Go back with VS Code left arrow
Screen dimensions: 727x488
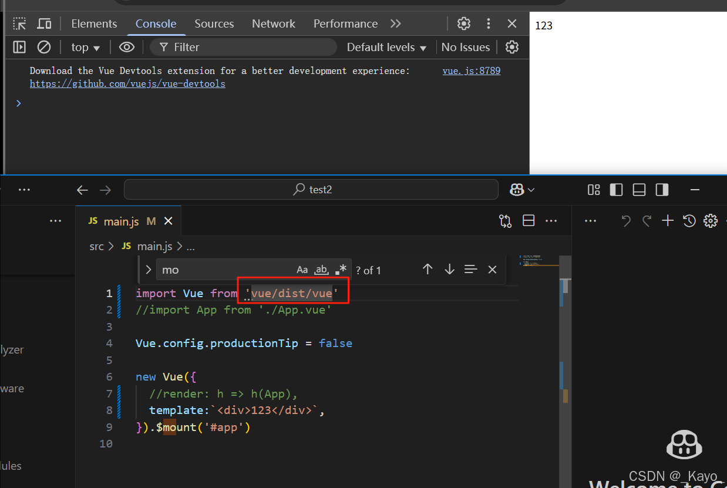point(82,190)
